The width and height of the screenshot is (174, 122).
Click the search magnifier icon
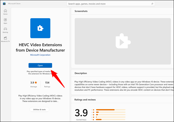(152, 4)
